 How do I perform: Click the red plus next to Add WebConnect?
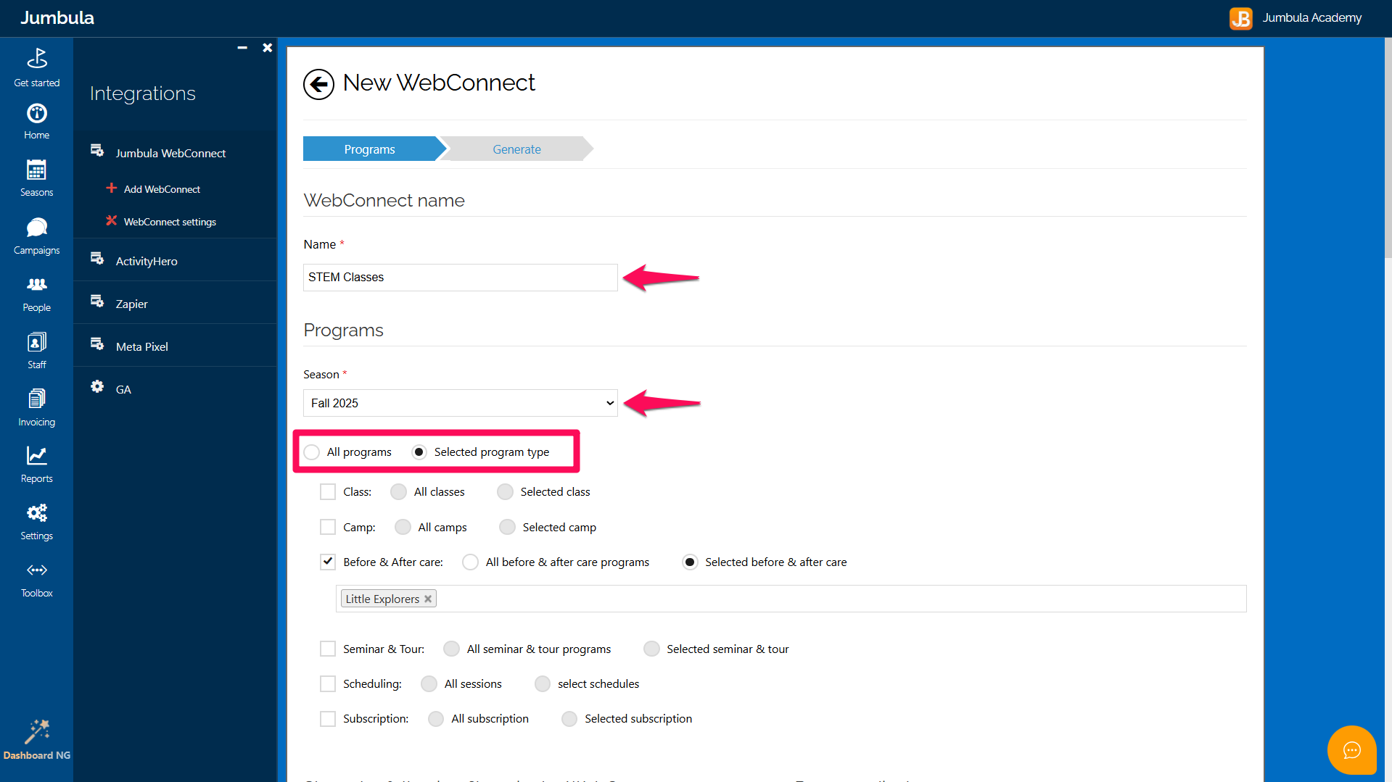click(112, 188)
